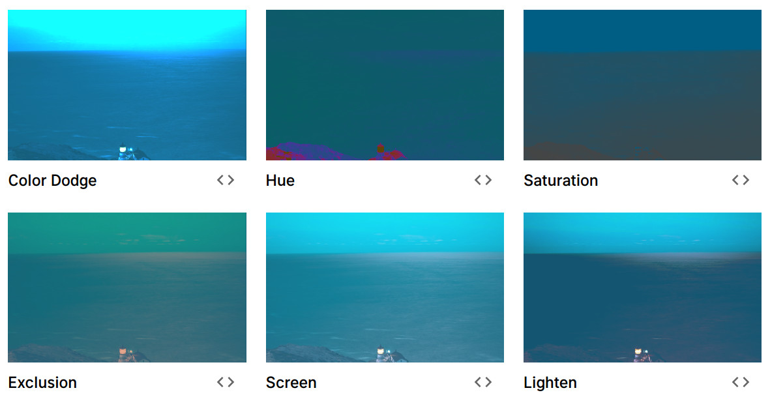The image size is (770, 399).
Task: Click the Lighten title text
Action: pos(550,383)
